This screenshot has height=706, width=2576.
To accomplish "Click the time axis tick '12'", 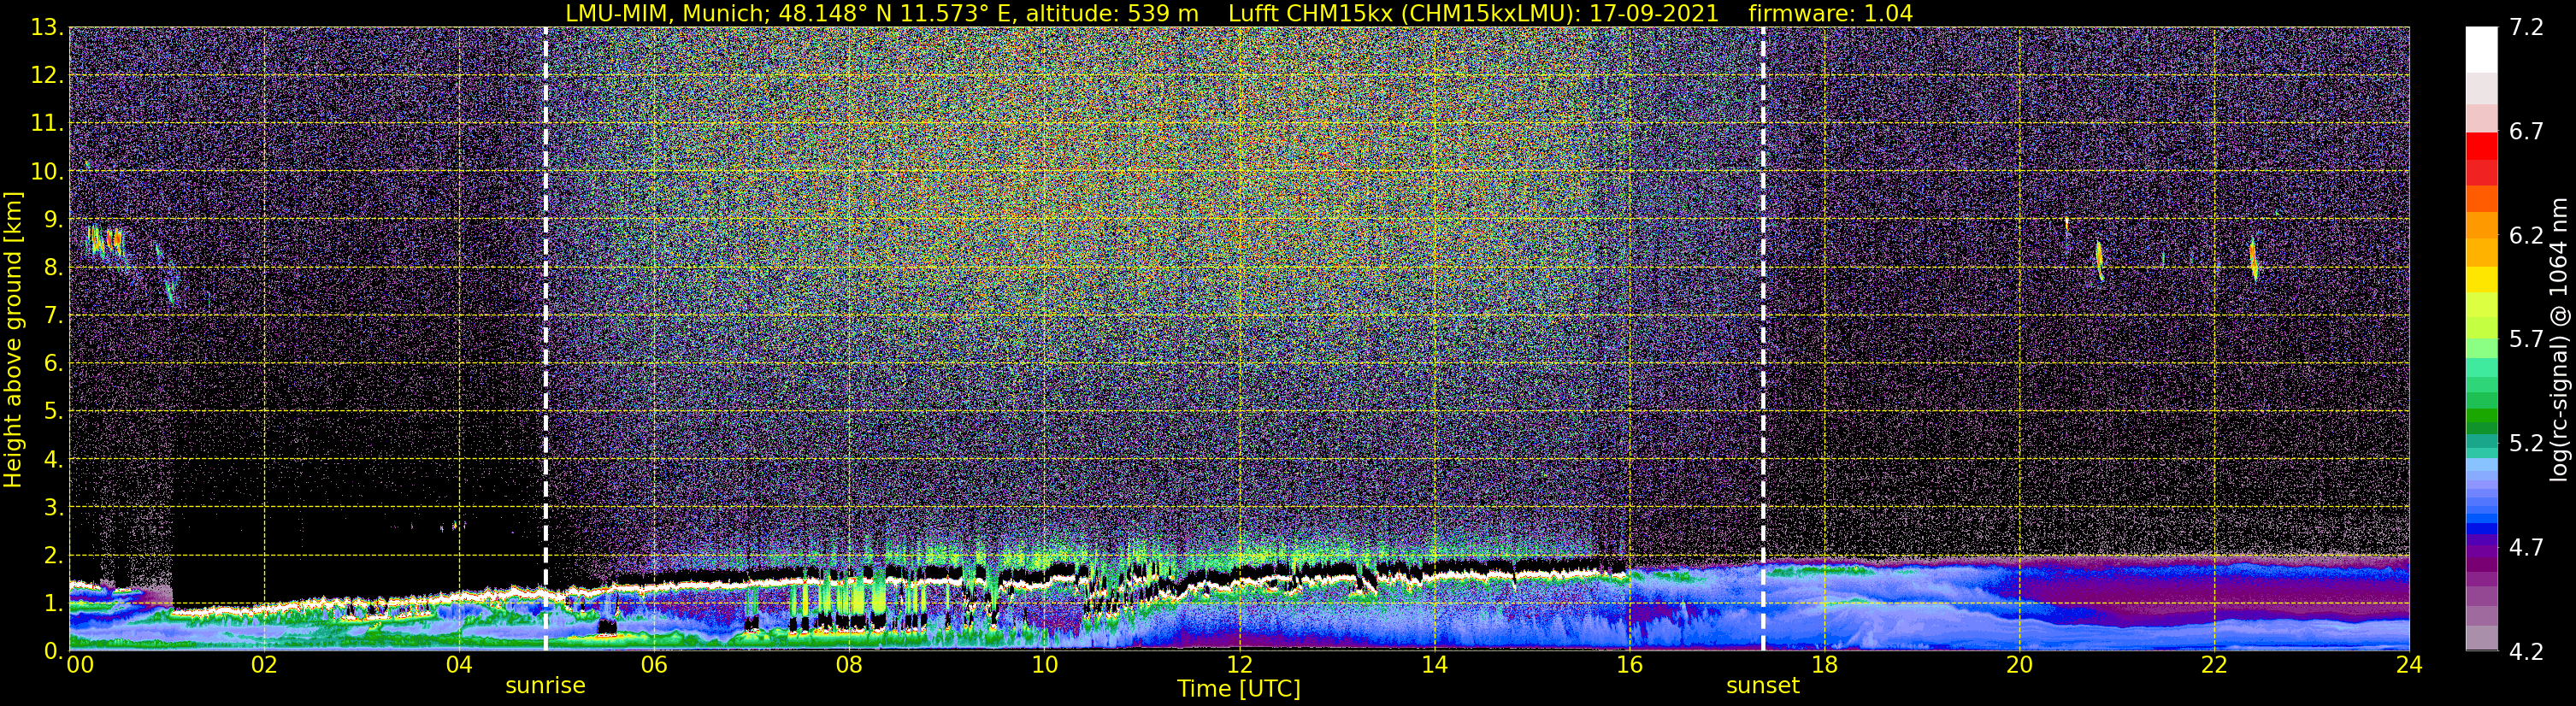I will click(1239, 665).
